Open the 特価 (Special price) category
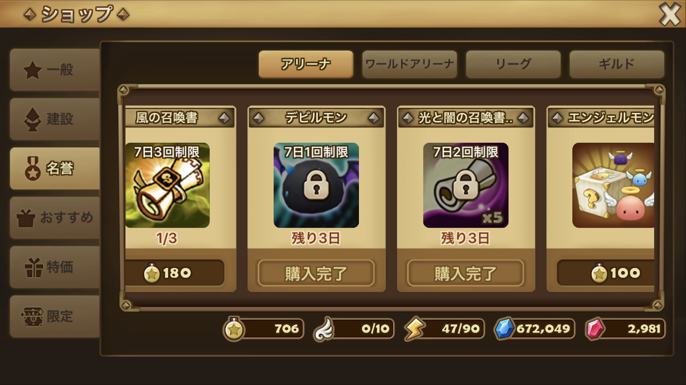Image resolution: width=686 pixels, height=385 pixels. pos(55,267)
